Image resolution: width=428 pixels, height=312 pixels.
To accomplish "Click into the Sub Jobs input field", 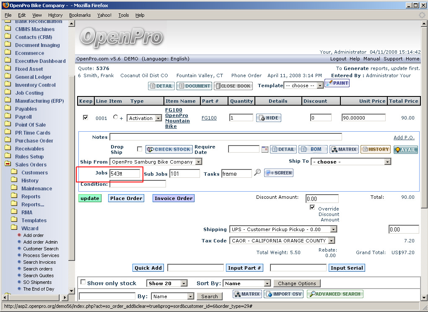I will [184, 174].
